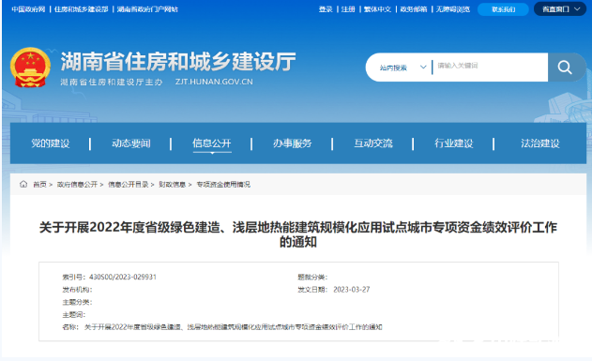Focus the 请输入关键词 search field
Screen dimensions: 592x361
(490, 67)
